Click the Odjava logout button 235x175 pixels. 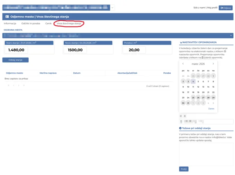point(226,8)
